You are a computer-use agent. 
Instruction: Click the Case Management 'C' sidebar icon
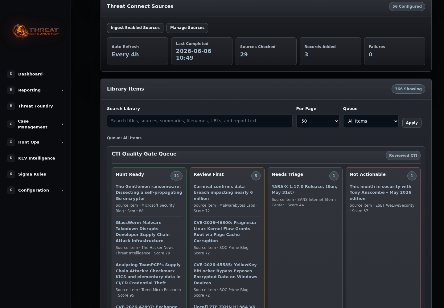pyautogui.click(x=11, y=124)
